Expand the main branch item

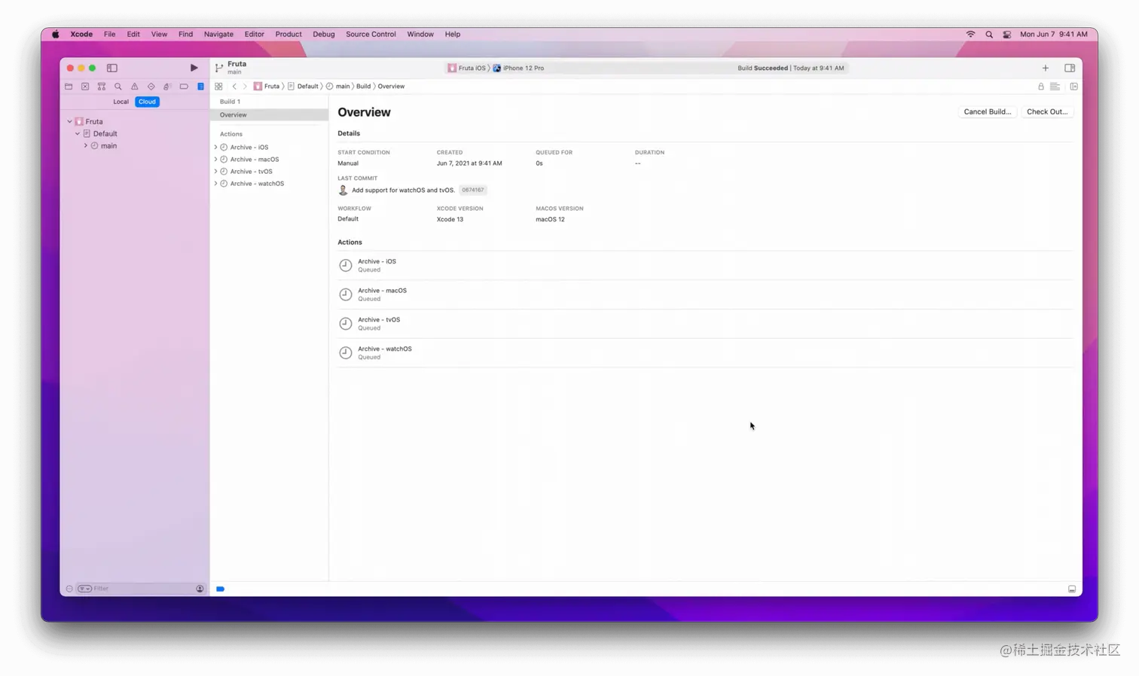[x=86, y=145]
